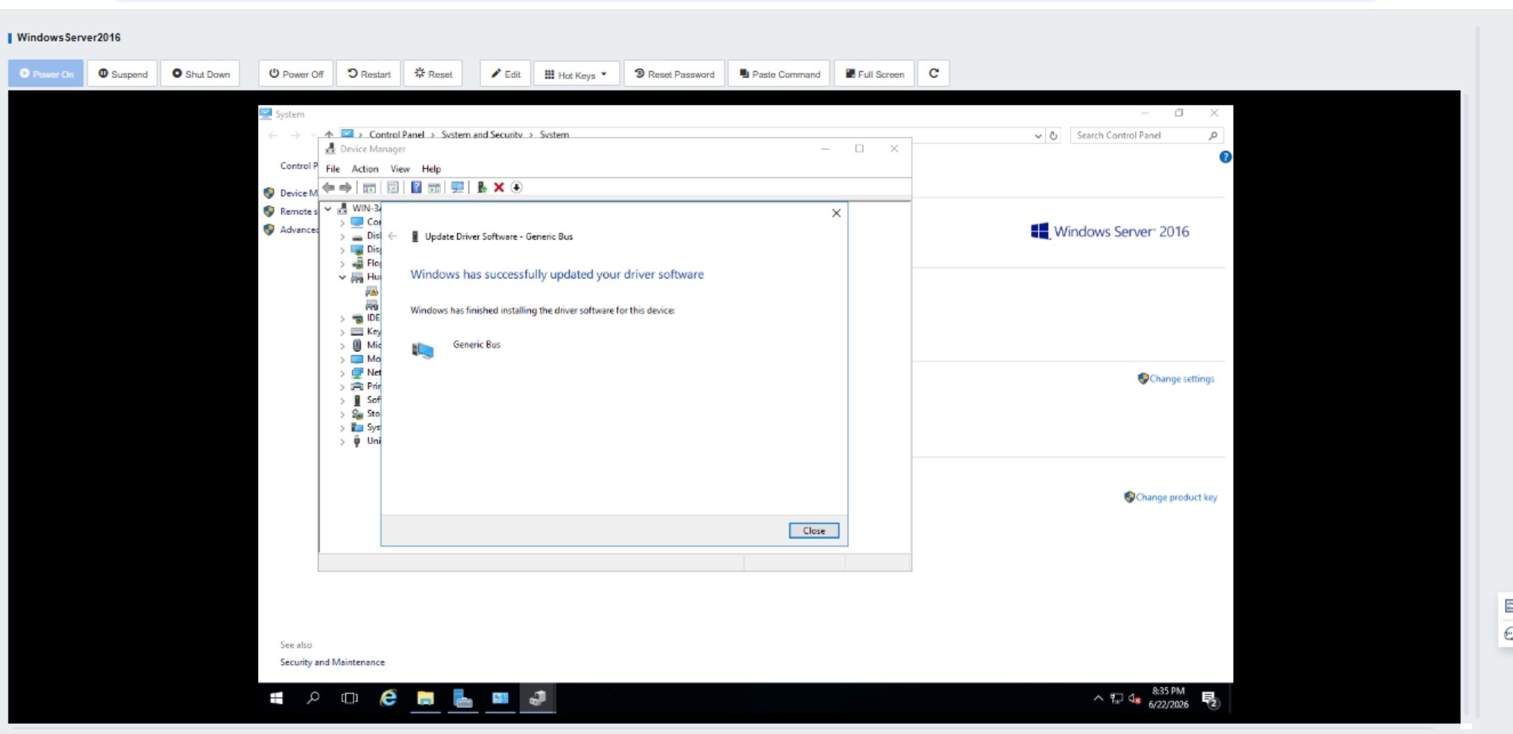Click the muted volume icon in system tray
This screenshot has width=1513, height=734.
pos(1135,699)
